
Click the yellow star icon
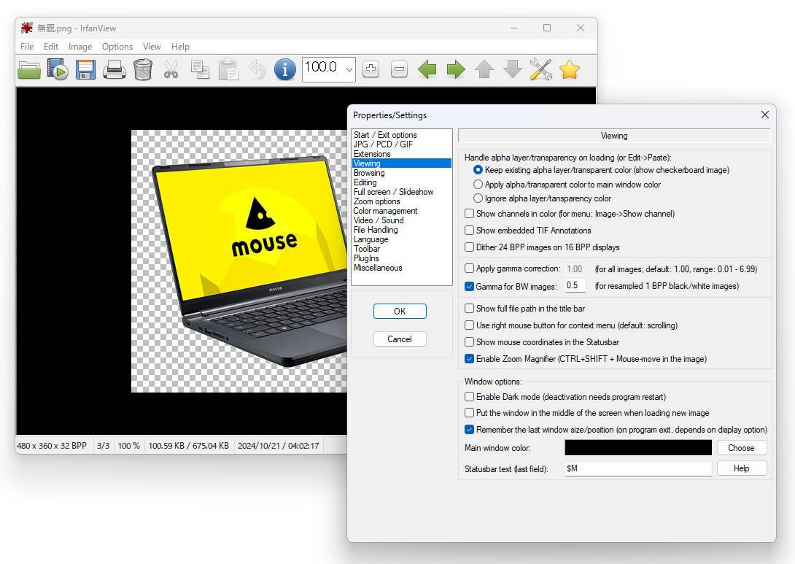click(x=570, y=69)
